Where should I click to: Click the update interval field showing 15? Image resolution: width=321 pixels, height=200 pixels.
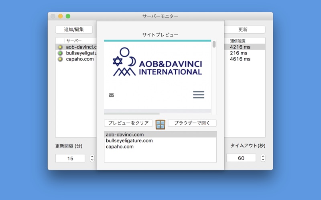pos(70,158)
